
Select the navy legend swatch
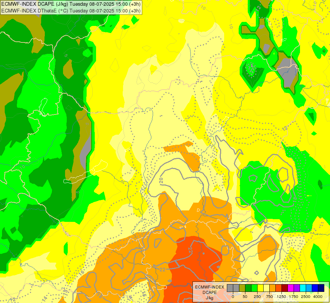coord(321,288)
